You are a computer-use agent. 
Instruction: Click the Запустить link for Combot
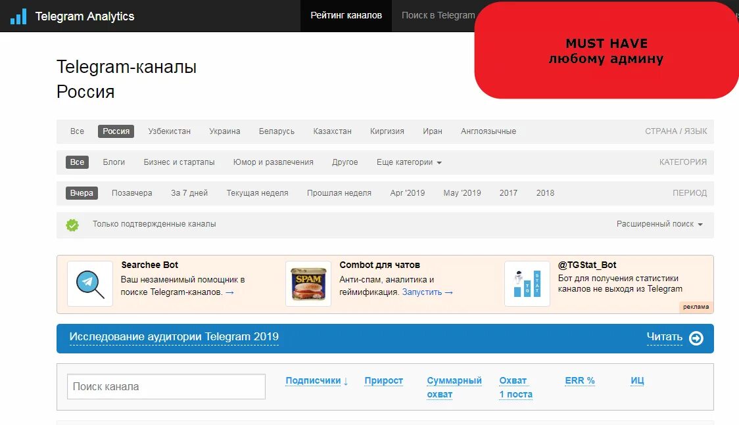point(427,292)
